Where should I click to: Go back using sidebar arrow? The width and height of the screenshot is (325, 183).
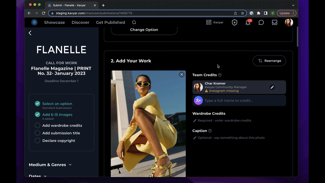point(30,33)
